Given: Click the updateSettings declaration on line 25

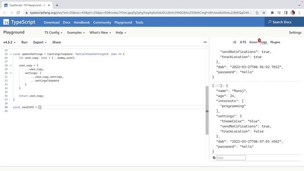Looking at the screenshot, I should tap(68, 54).
